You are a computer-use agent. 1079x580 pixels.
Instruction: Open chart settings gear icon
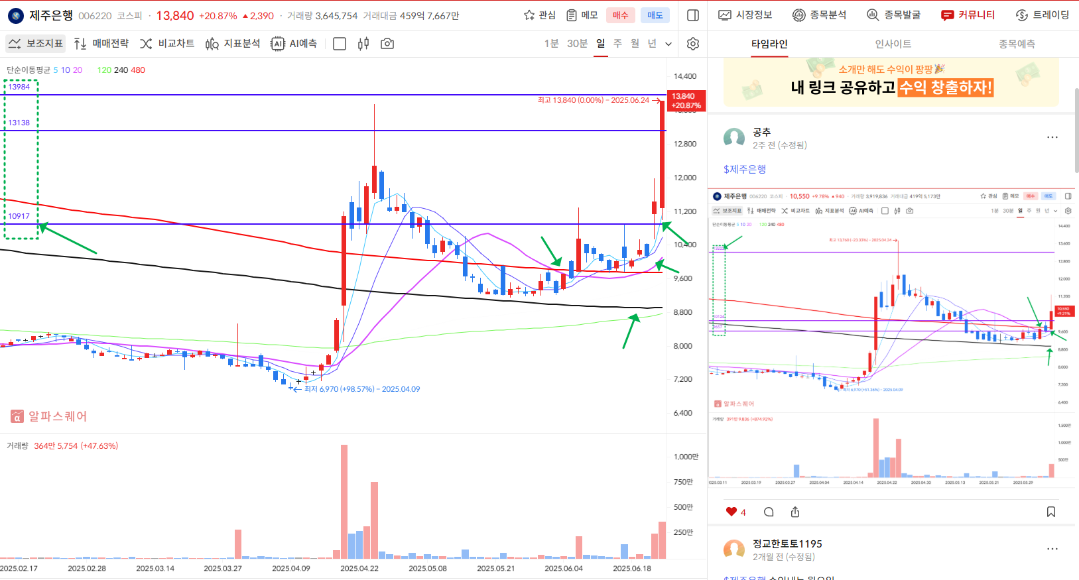click(x=693, y=44)
